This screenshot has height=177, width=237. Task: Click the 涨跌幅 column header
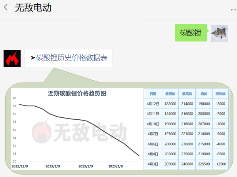[x=220, y=94]
